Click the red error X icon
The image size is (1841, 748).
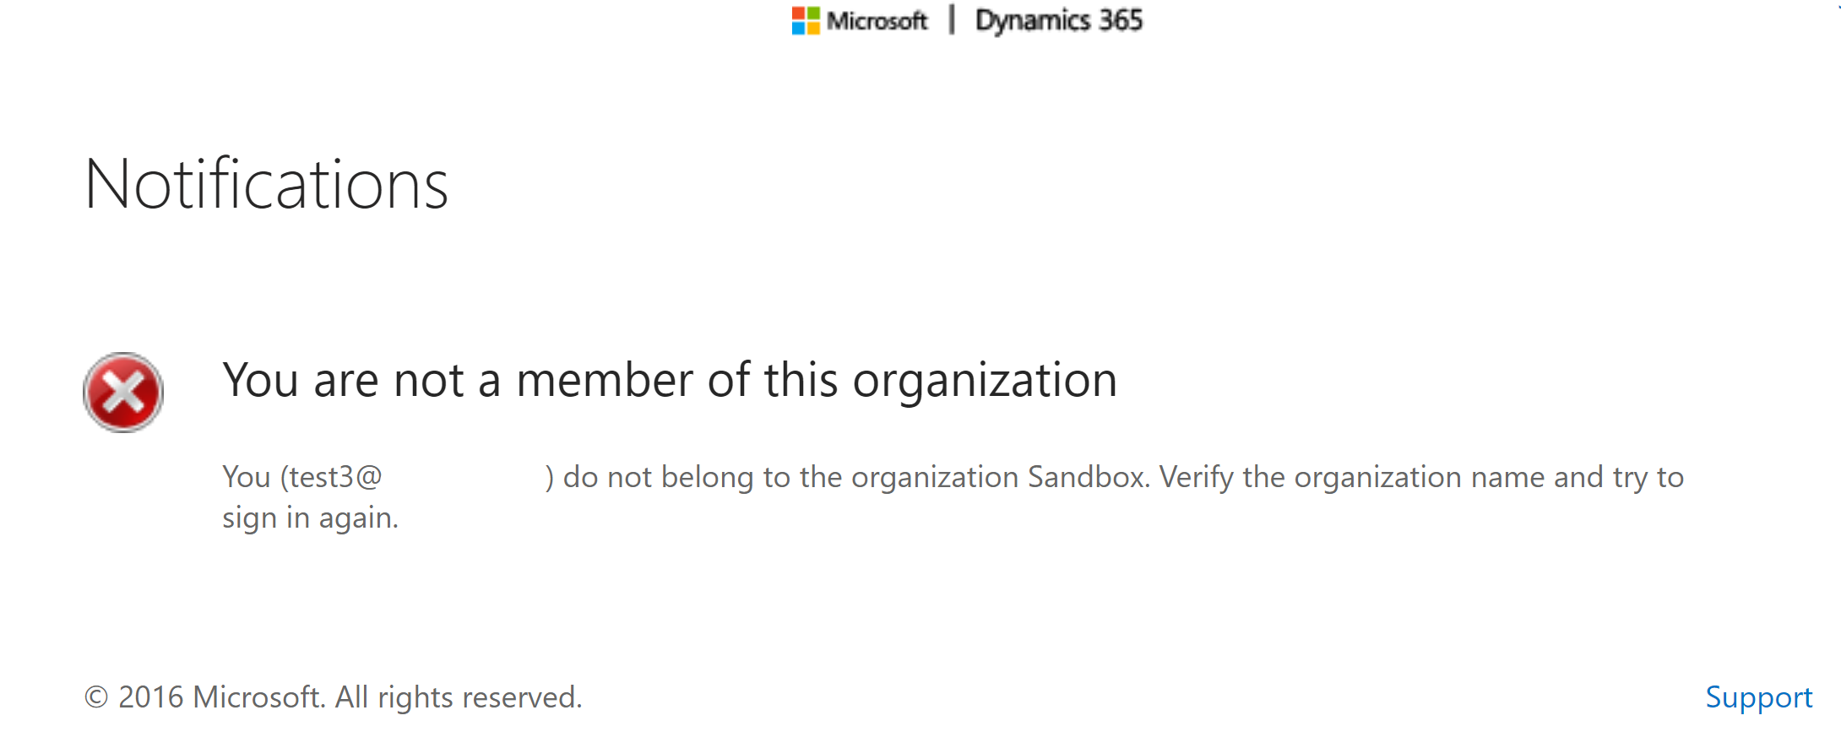tap(123, 393)
